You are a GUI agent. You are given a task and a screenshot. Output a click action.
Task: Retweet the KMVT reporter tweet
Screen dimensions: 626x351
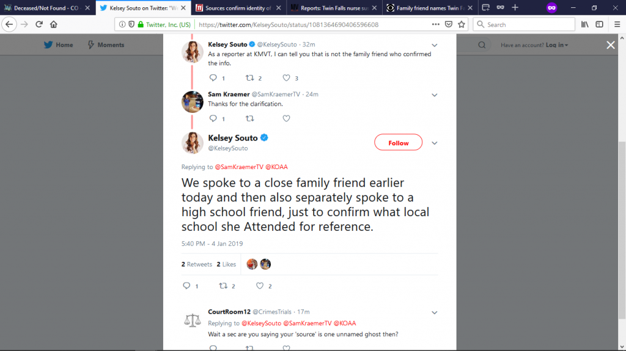(249, 78)
